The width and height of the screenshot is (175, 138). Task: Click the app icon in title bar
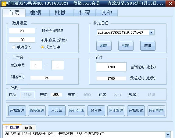point(4,4)
